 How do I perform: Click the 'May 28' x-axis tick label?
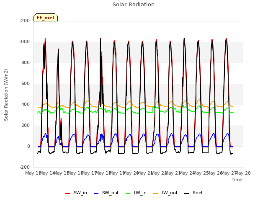pyautogui.click(x=243, y=173)
